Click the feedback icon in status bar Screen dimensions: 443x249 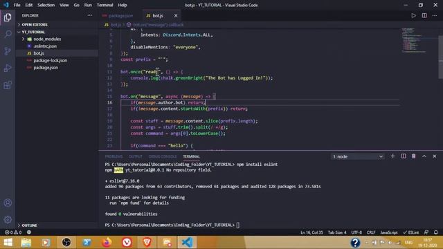(x=426, y=232)
